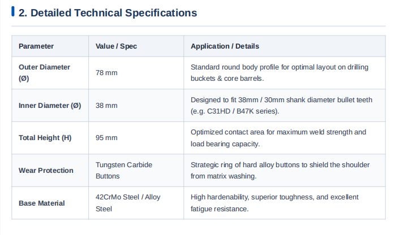395x235 pixels.
Task: Click the Inner Diameter (Ø) row label
Action: pyautogui.click(x=50, y=106)
